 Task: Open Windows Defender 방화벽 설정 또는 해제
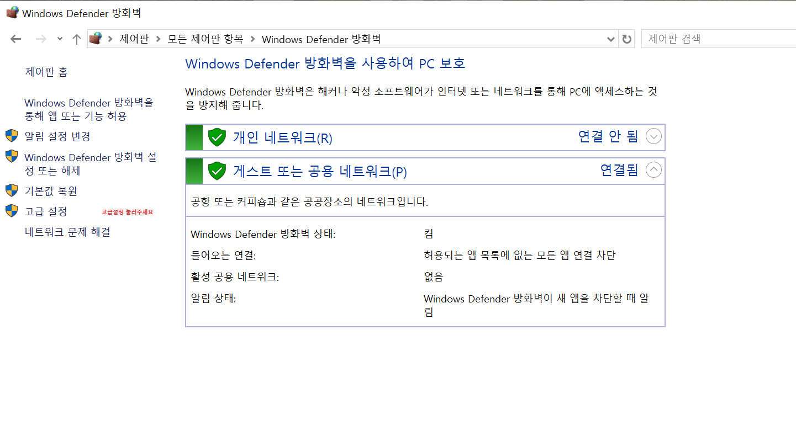91,164
